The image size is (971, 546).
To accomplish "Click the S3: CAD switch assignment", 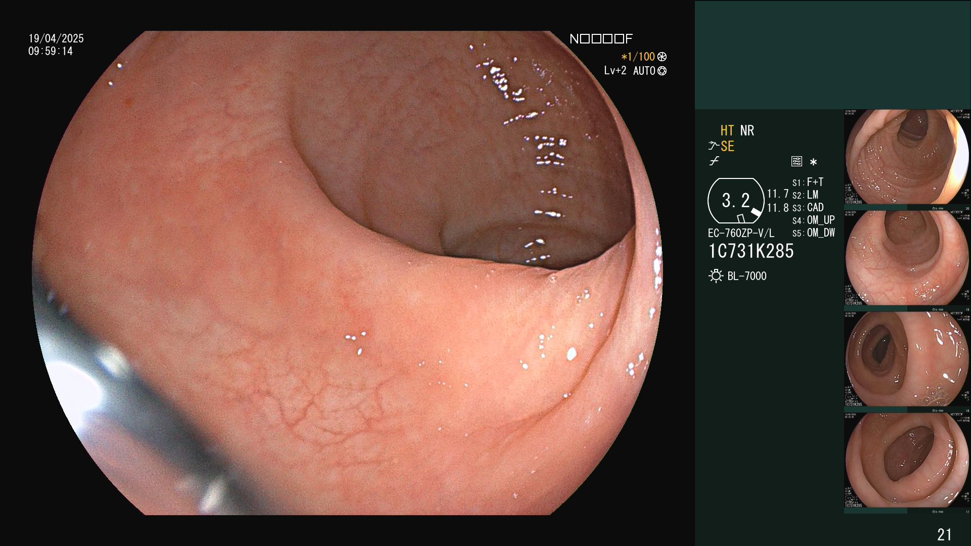I will [x=808, y=207].
